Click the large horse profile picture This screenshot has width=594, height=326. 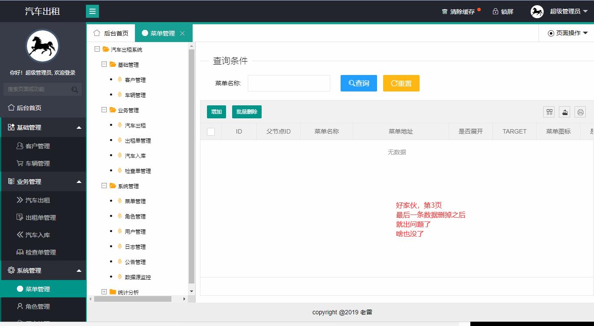pyautogui.click(x=43, y=46)
